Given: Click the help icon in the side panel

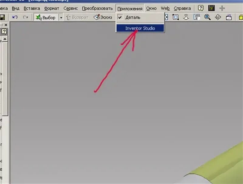Looking at the screenshot, I should 4,31.
